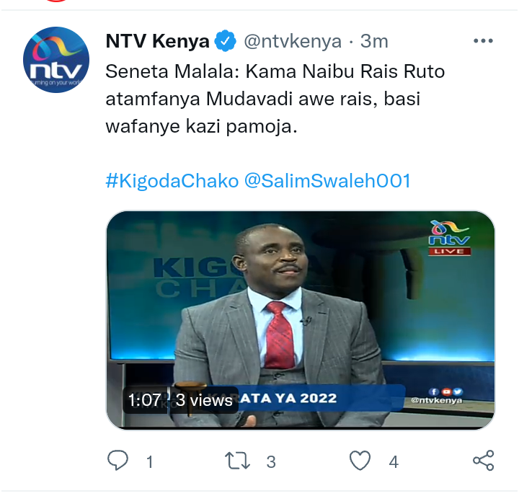The image size is (519, 496).
Task: Click the NTV Kenya display name
Action: tap(158, 41)
